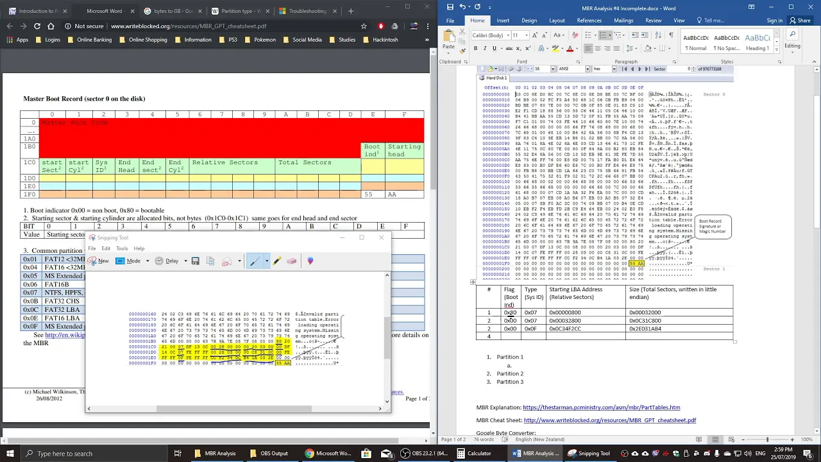821x462 pixels.
Task: Save the snip in Snipping Tool
Action: (x=195, y=261)
